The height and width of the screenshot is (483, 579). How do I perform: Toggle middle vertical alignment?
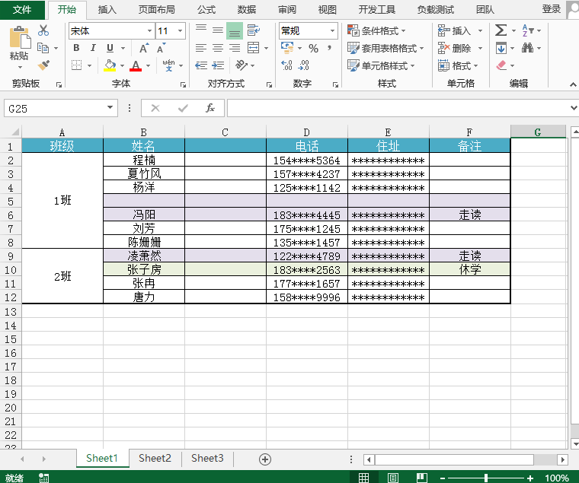pyautogui.click(x=218, y=30)
